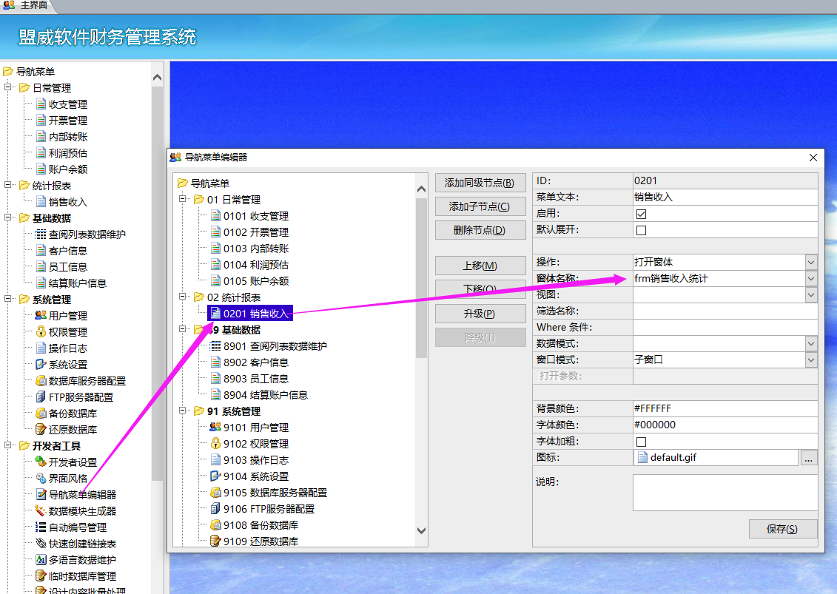837x594 pixels.
Task: Click 临时数据库管理 icon in left navigation
Action: (41, 576)
